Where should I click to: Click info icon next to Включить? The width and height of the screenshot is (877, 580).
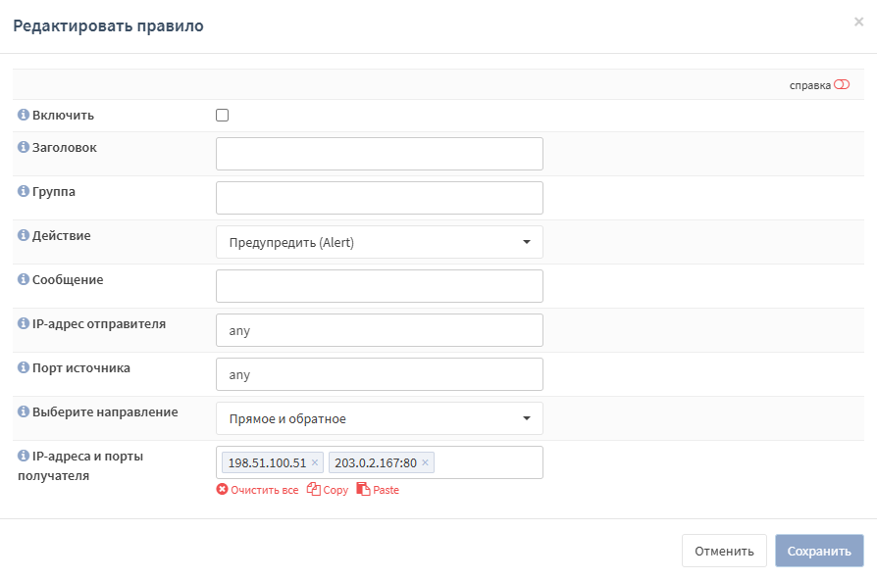pyautogui.click(x=24, y=116)
